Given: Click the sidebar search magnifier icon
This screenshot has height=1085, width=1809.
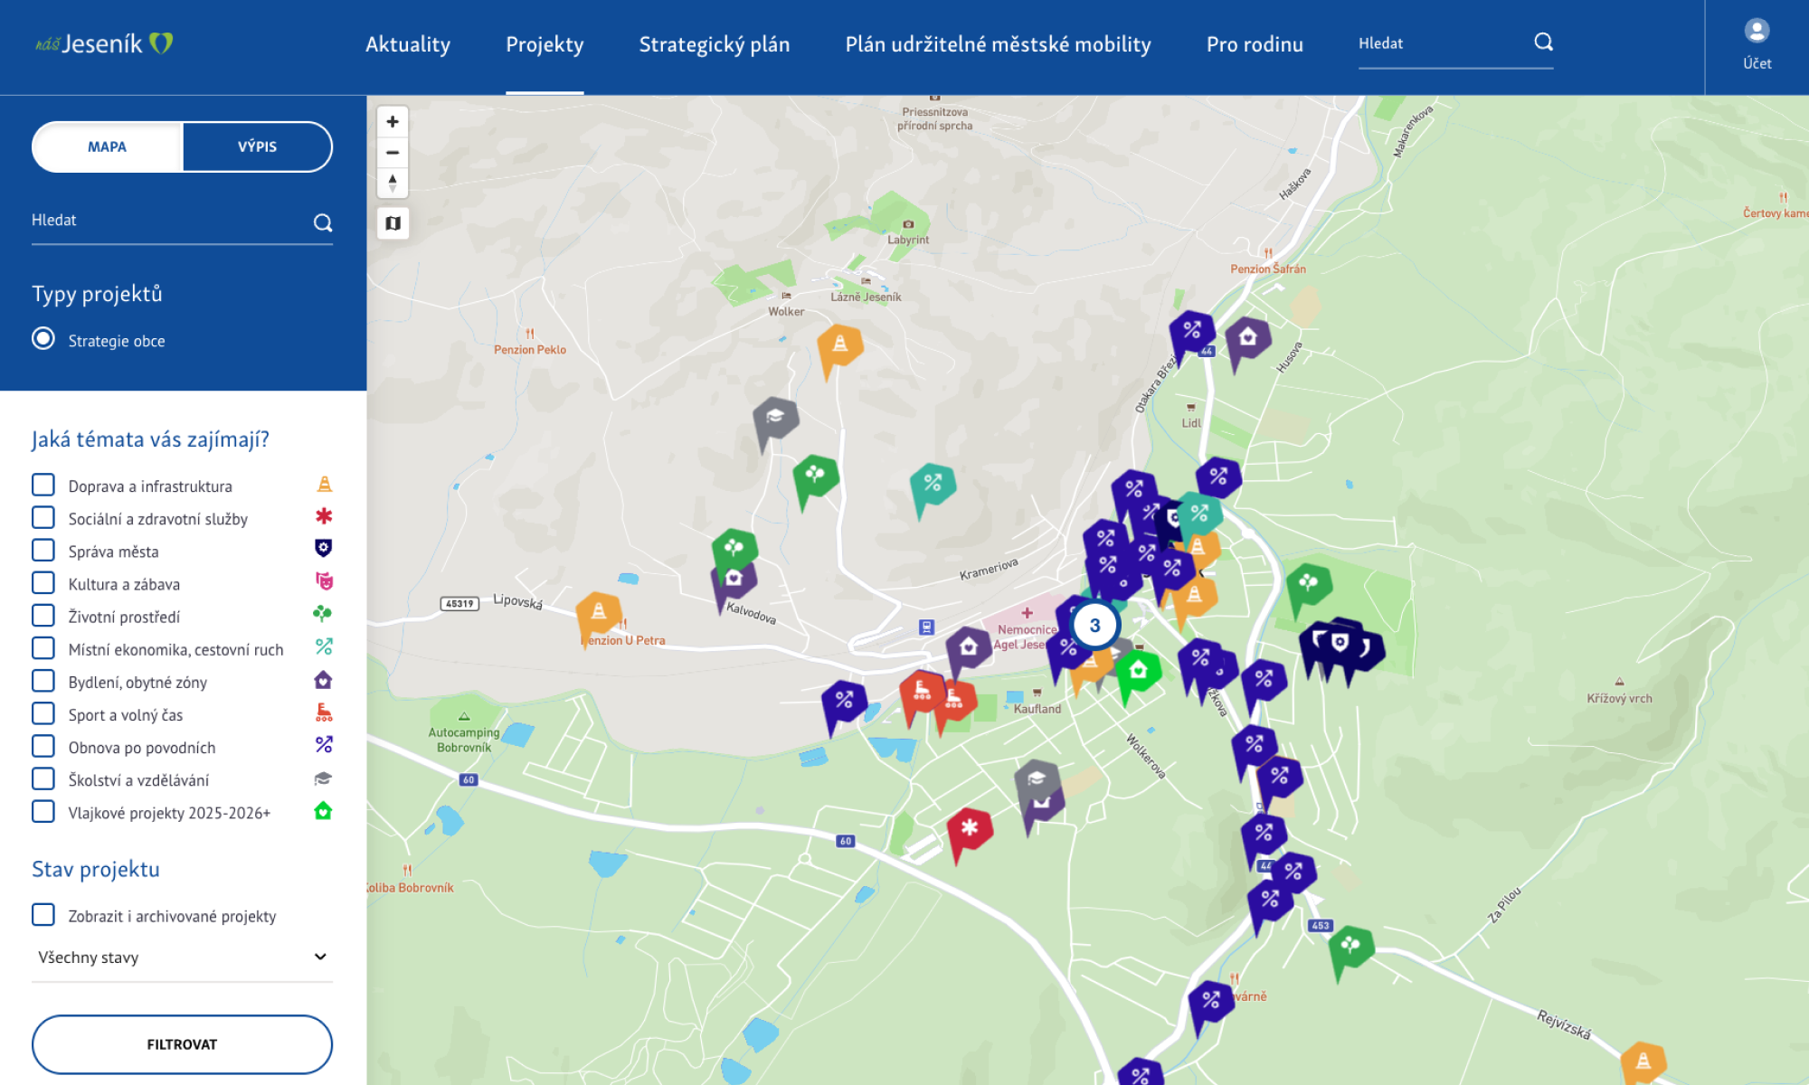Looking at the screenshot, I should pyautogui.click(x=323, y=222).
